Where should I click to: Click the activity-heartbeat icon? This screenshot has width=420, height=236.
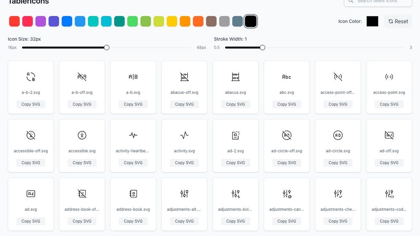(133, 135)
